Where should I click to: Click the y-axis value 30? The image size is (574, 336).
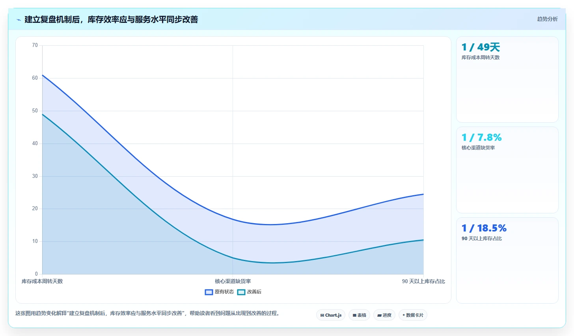pos(35,176)
